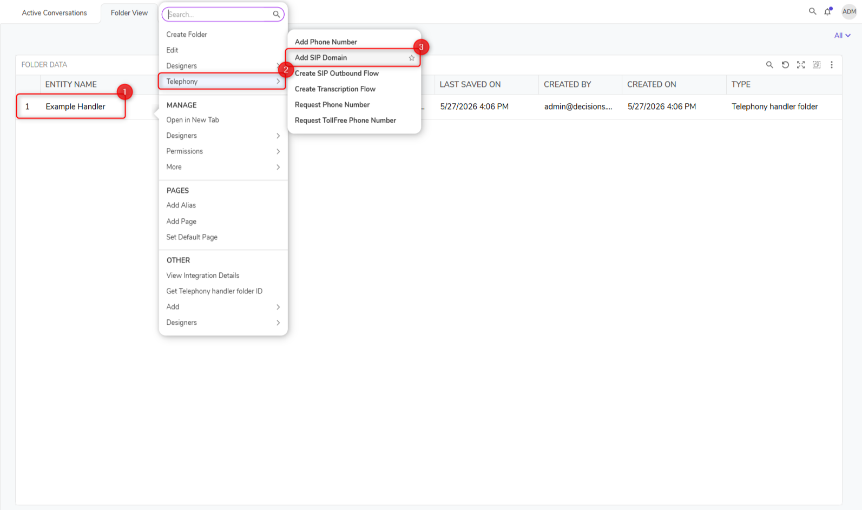The width and height of the screenshot is (862, 510).
Task: Open the Folder Data three-dot options menu
Action: click(832, 65)
